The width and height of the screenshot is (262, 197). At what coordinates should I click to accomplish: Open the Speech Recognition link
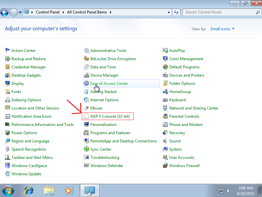(29, 149)
